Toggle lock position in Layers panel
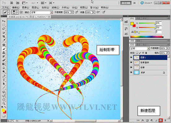The width and height of the screenshot is (171, 123). [143, 53]
